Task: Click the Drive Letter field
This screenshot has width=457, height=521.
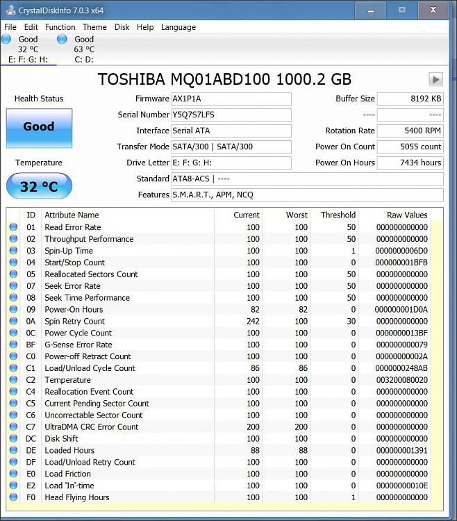Action: [231, 163]
